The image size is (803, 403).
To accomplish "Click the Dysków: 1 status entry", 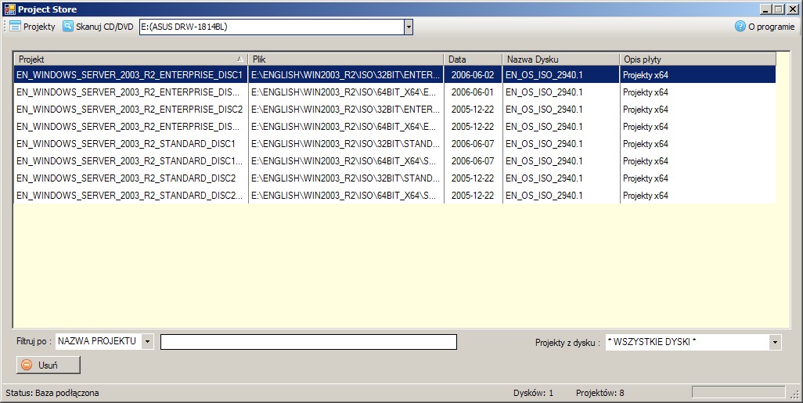I will (533, 393).
